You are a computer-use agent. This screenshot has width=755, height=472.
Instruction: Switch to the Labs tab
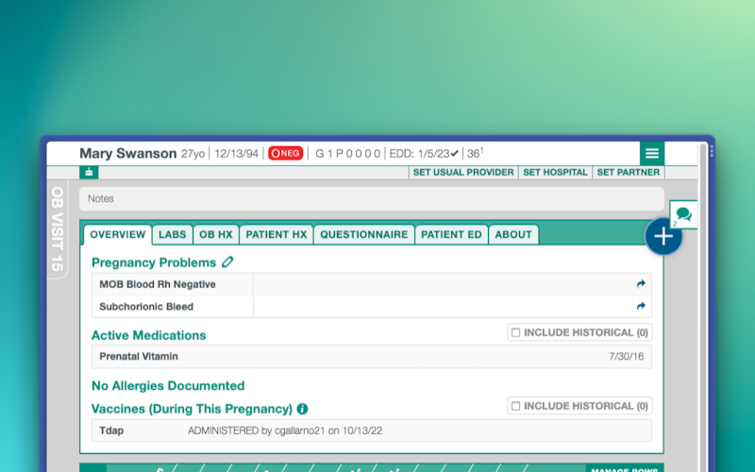tap(173, 234)
